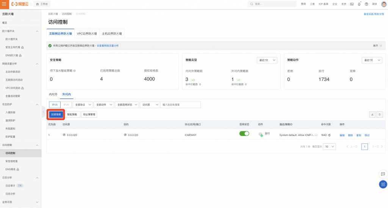Open the feedback chat icon
Viewport: 388px width, 208px height.
[383, 174]
